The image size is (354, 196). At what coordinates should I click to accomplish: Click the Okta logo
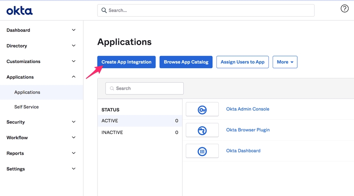20,11
